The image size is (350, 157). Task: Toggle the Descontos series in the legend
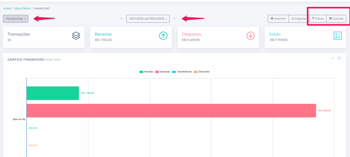pos(202,72)
